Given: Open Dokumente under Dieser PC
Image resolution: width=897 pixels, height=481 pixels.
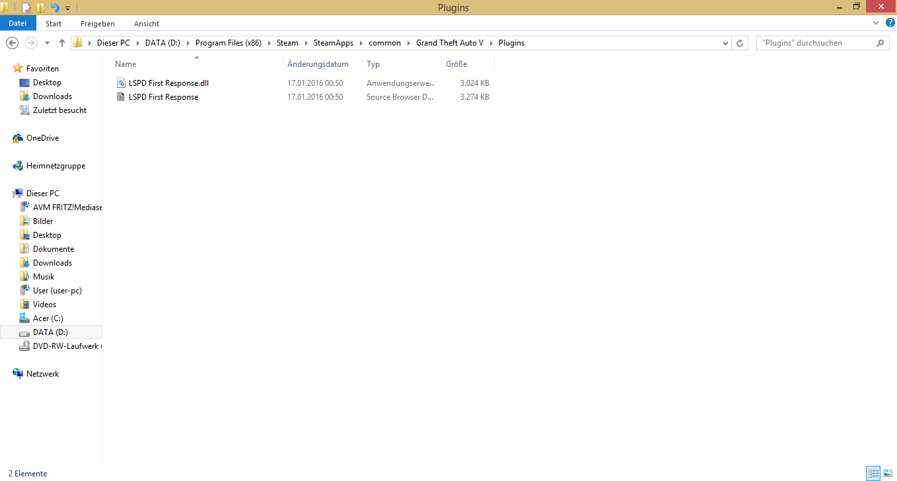Looking at the screenshot, I should pyautogui.click(x=54, y=249).
